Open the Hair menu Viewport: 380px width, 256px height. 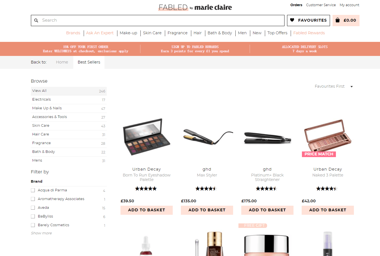197,33
